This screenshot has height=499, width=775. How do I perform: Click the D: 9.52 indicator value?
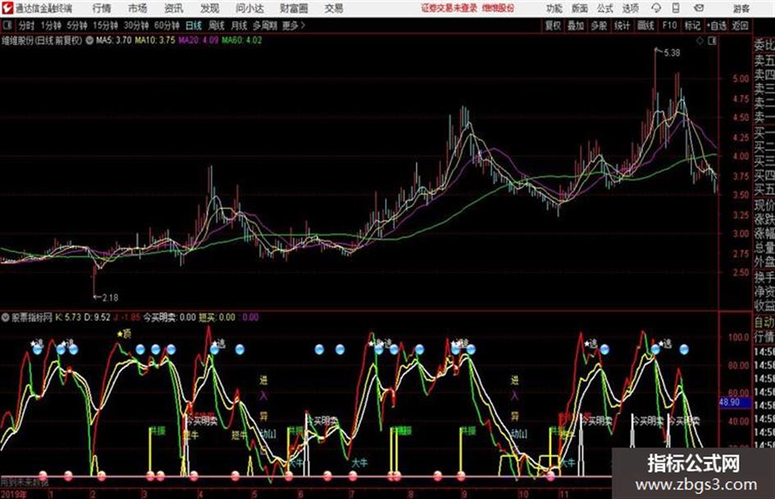click(x=97, y=317)
